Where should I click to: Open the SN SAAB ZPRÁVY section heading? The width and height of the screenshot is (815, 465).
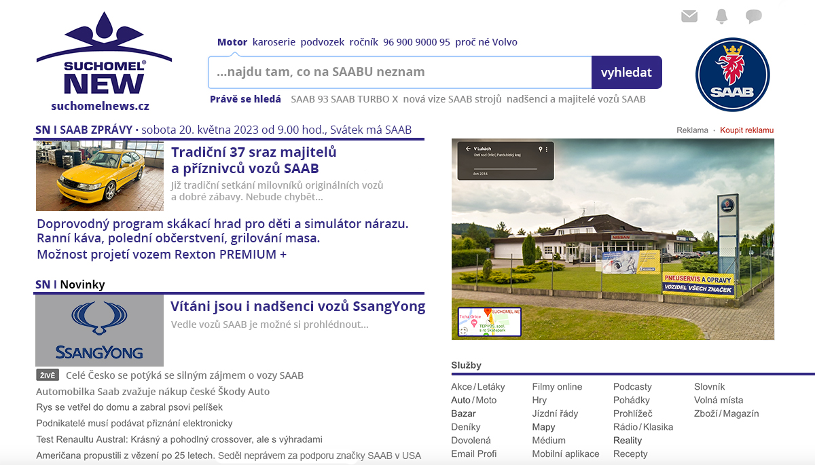[x=84, y=130]
